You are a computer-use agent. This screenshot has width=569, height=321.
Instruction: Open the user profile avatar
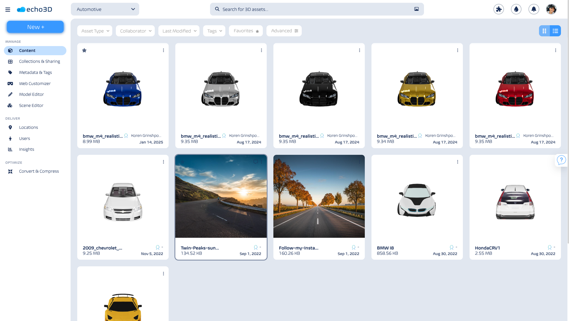551,9
